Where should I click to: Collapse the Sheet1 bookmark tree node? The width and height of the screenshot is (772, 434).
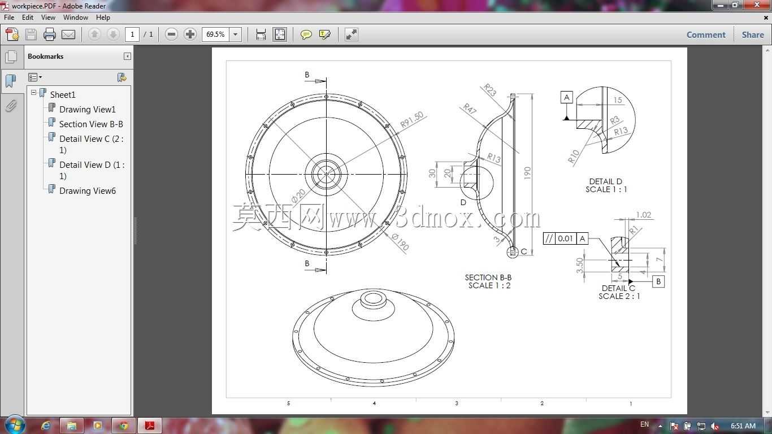[33, 93]
